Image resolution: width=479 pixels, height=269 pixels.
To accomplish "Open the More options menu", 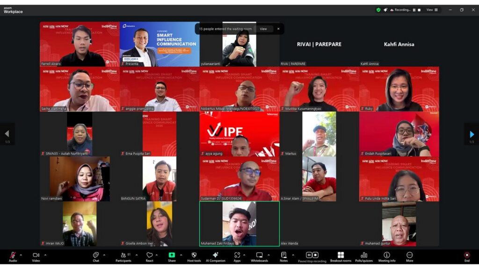I will (x=410, y=256).
